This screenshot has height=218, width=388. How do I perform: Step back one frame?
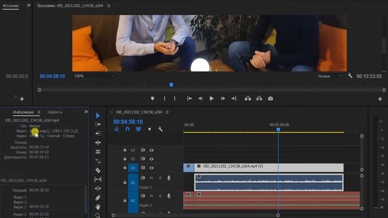(201, 99)
